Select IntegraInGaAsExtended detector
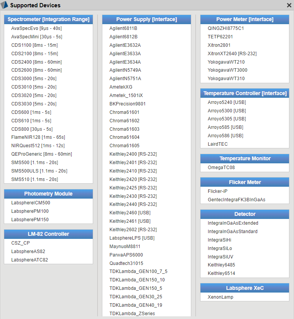The width and height of the screenshot is (294, 319). pos(233,223)
